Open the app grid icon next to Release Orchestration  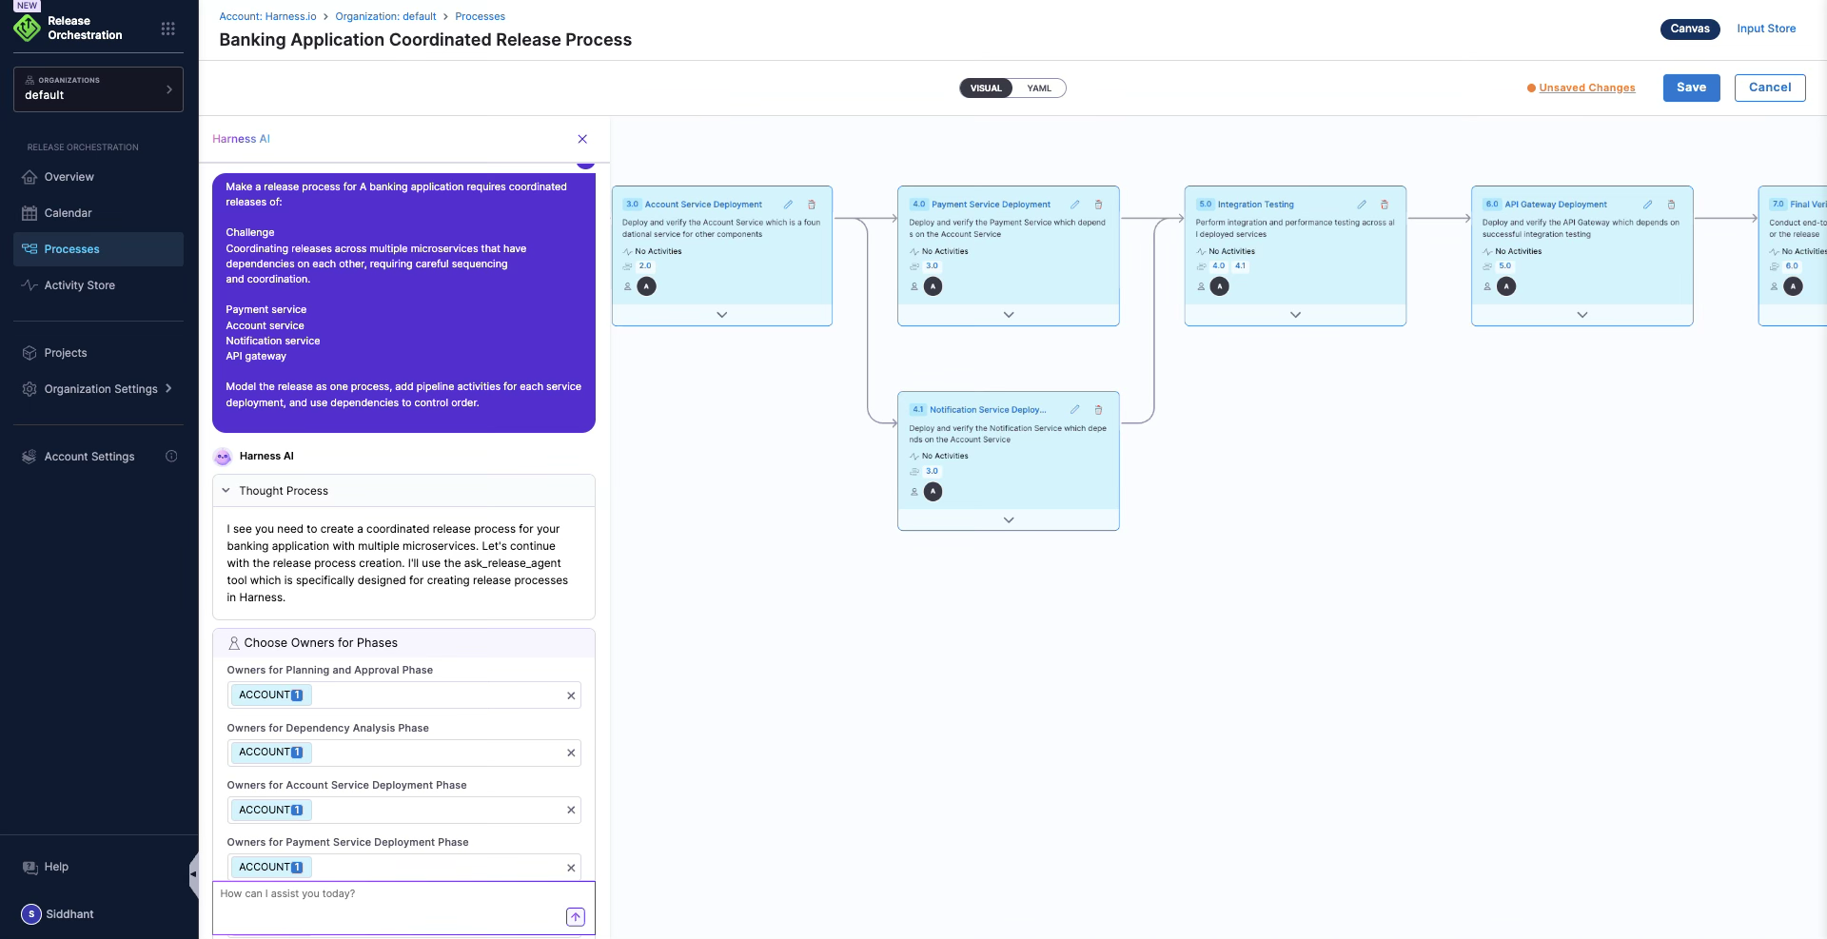[168, 29]
